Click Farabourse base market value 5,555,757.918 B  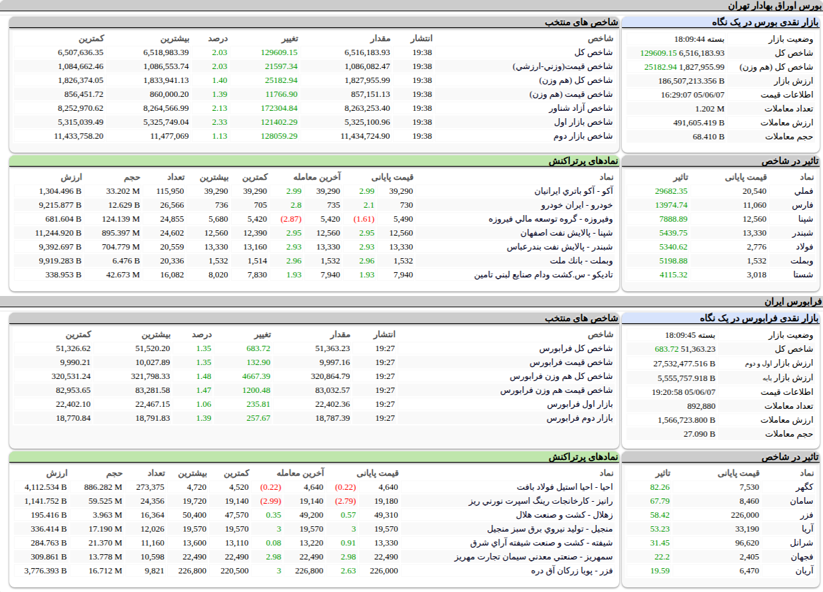686,377
